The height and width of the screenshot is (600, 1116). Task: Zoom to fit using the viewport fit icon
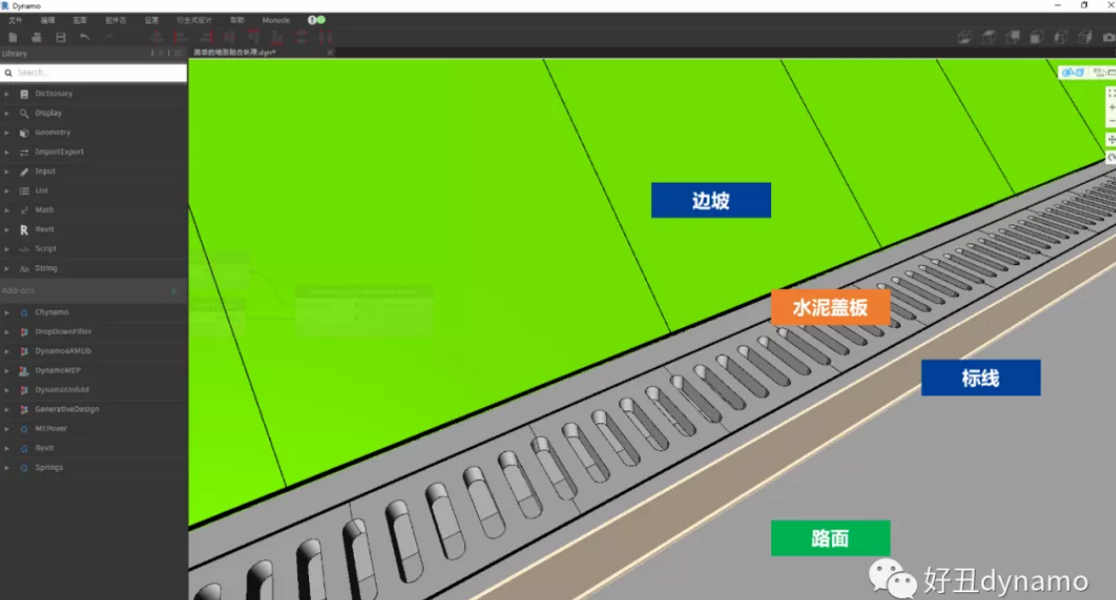[1111, 93]
